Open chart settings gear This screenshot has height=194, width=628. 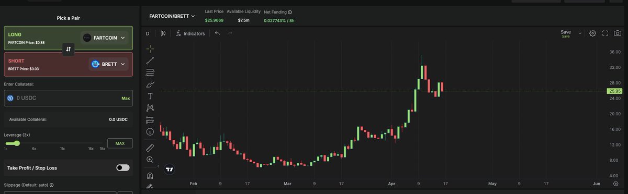592,33
